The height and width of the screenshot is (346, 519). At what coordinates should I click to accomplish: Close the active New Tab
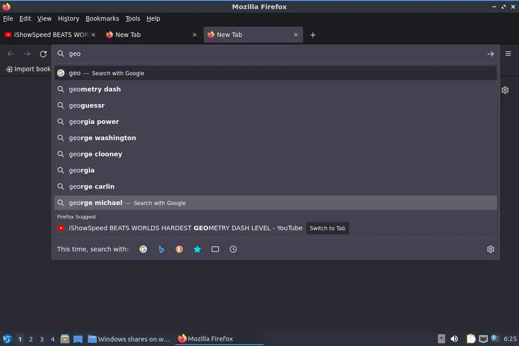click(x=296, y=35)
